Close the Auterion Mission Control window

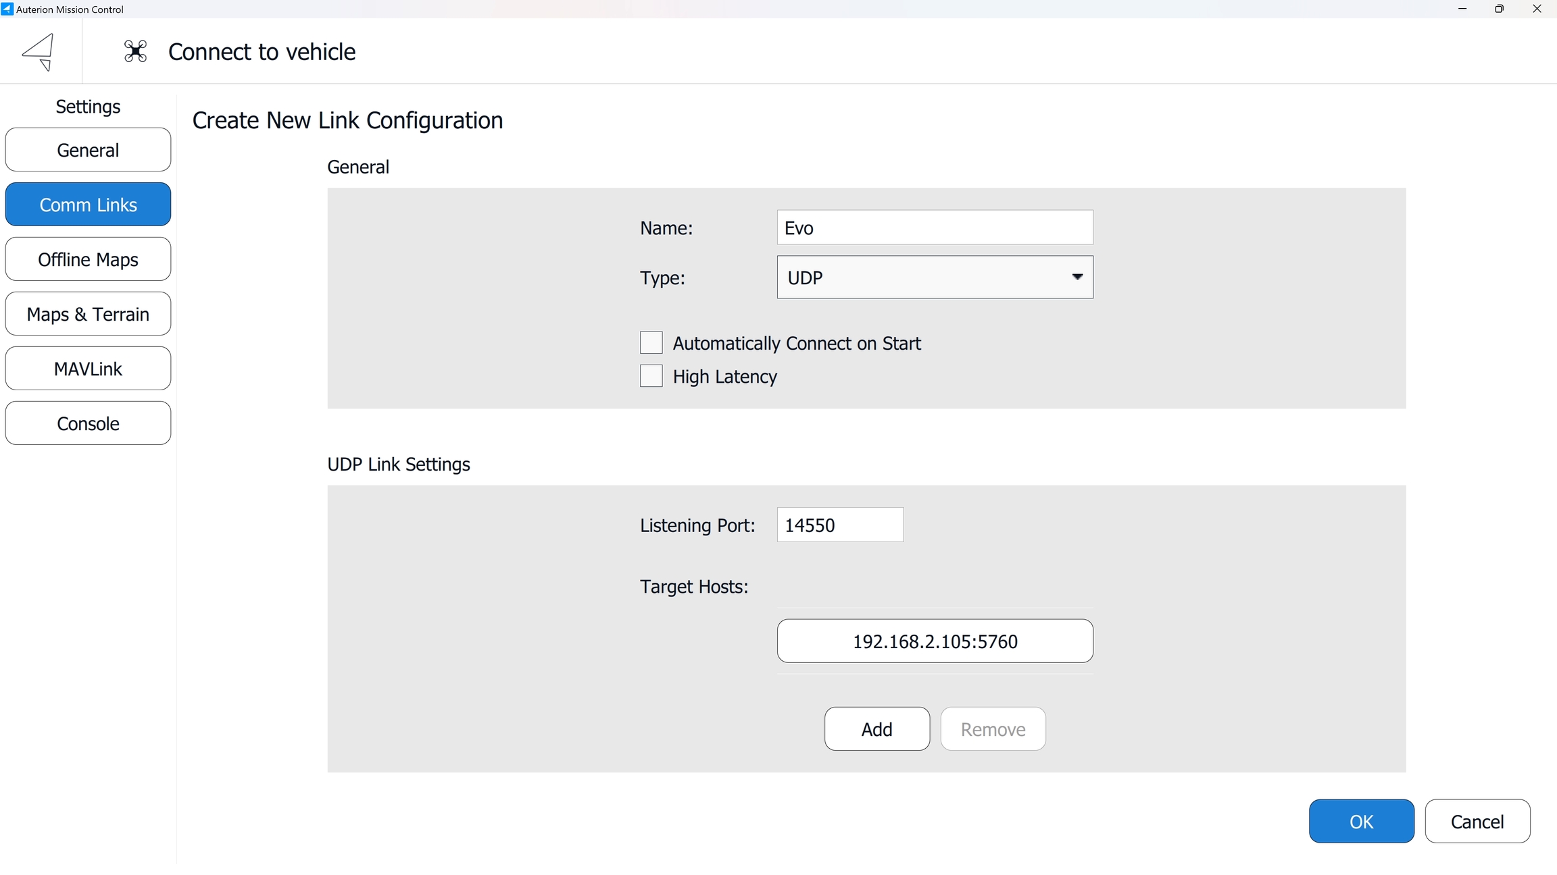click(x=1537, y=9)
